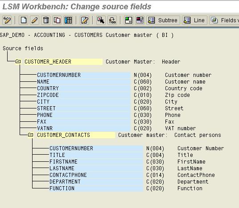The image size is (239, 208).
Task: Select the CONTACTPHONE field row
Action: click(x=96, y=175)
